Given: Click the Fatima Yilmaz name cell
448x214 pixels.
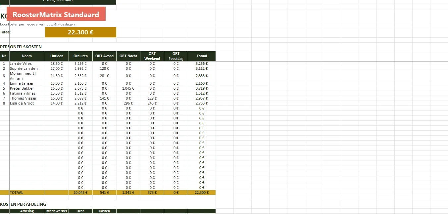Looking at the screenshot, I should pyautogui.click(x=27, y=93).
